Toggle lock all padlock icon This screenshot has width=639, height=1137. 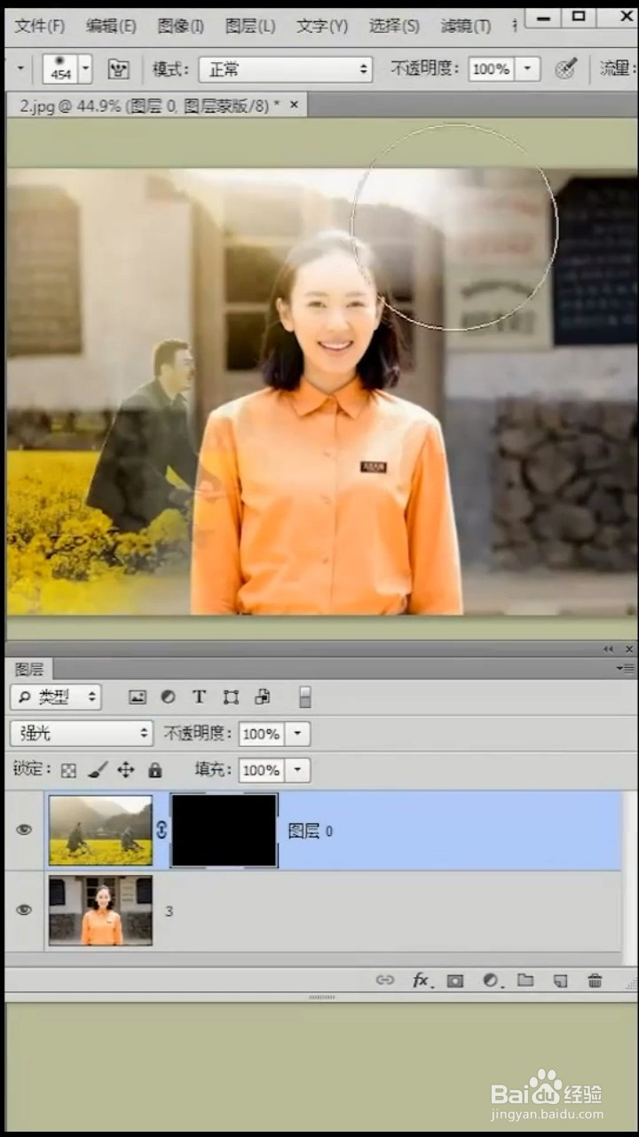pyautogui.click(x=154, y=770)
